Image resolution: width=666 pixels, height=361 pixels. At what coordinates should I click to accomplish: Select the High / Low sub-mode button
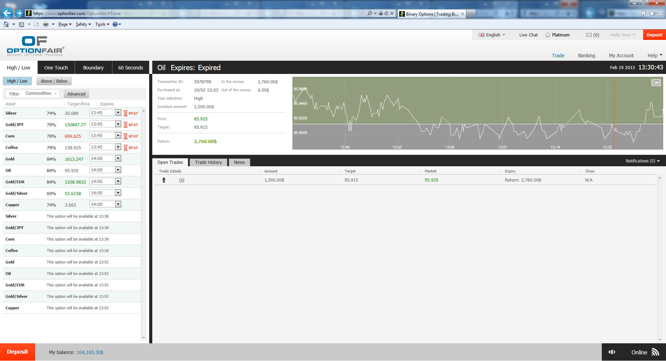(x=17, y=81)
